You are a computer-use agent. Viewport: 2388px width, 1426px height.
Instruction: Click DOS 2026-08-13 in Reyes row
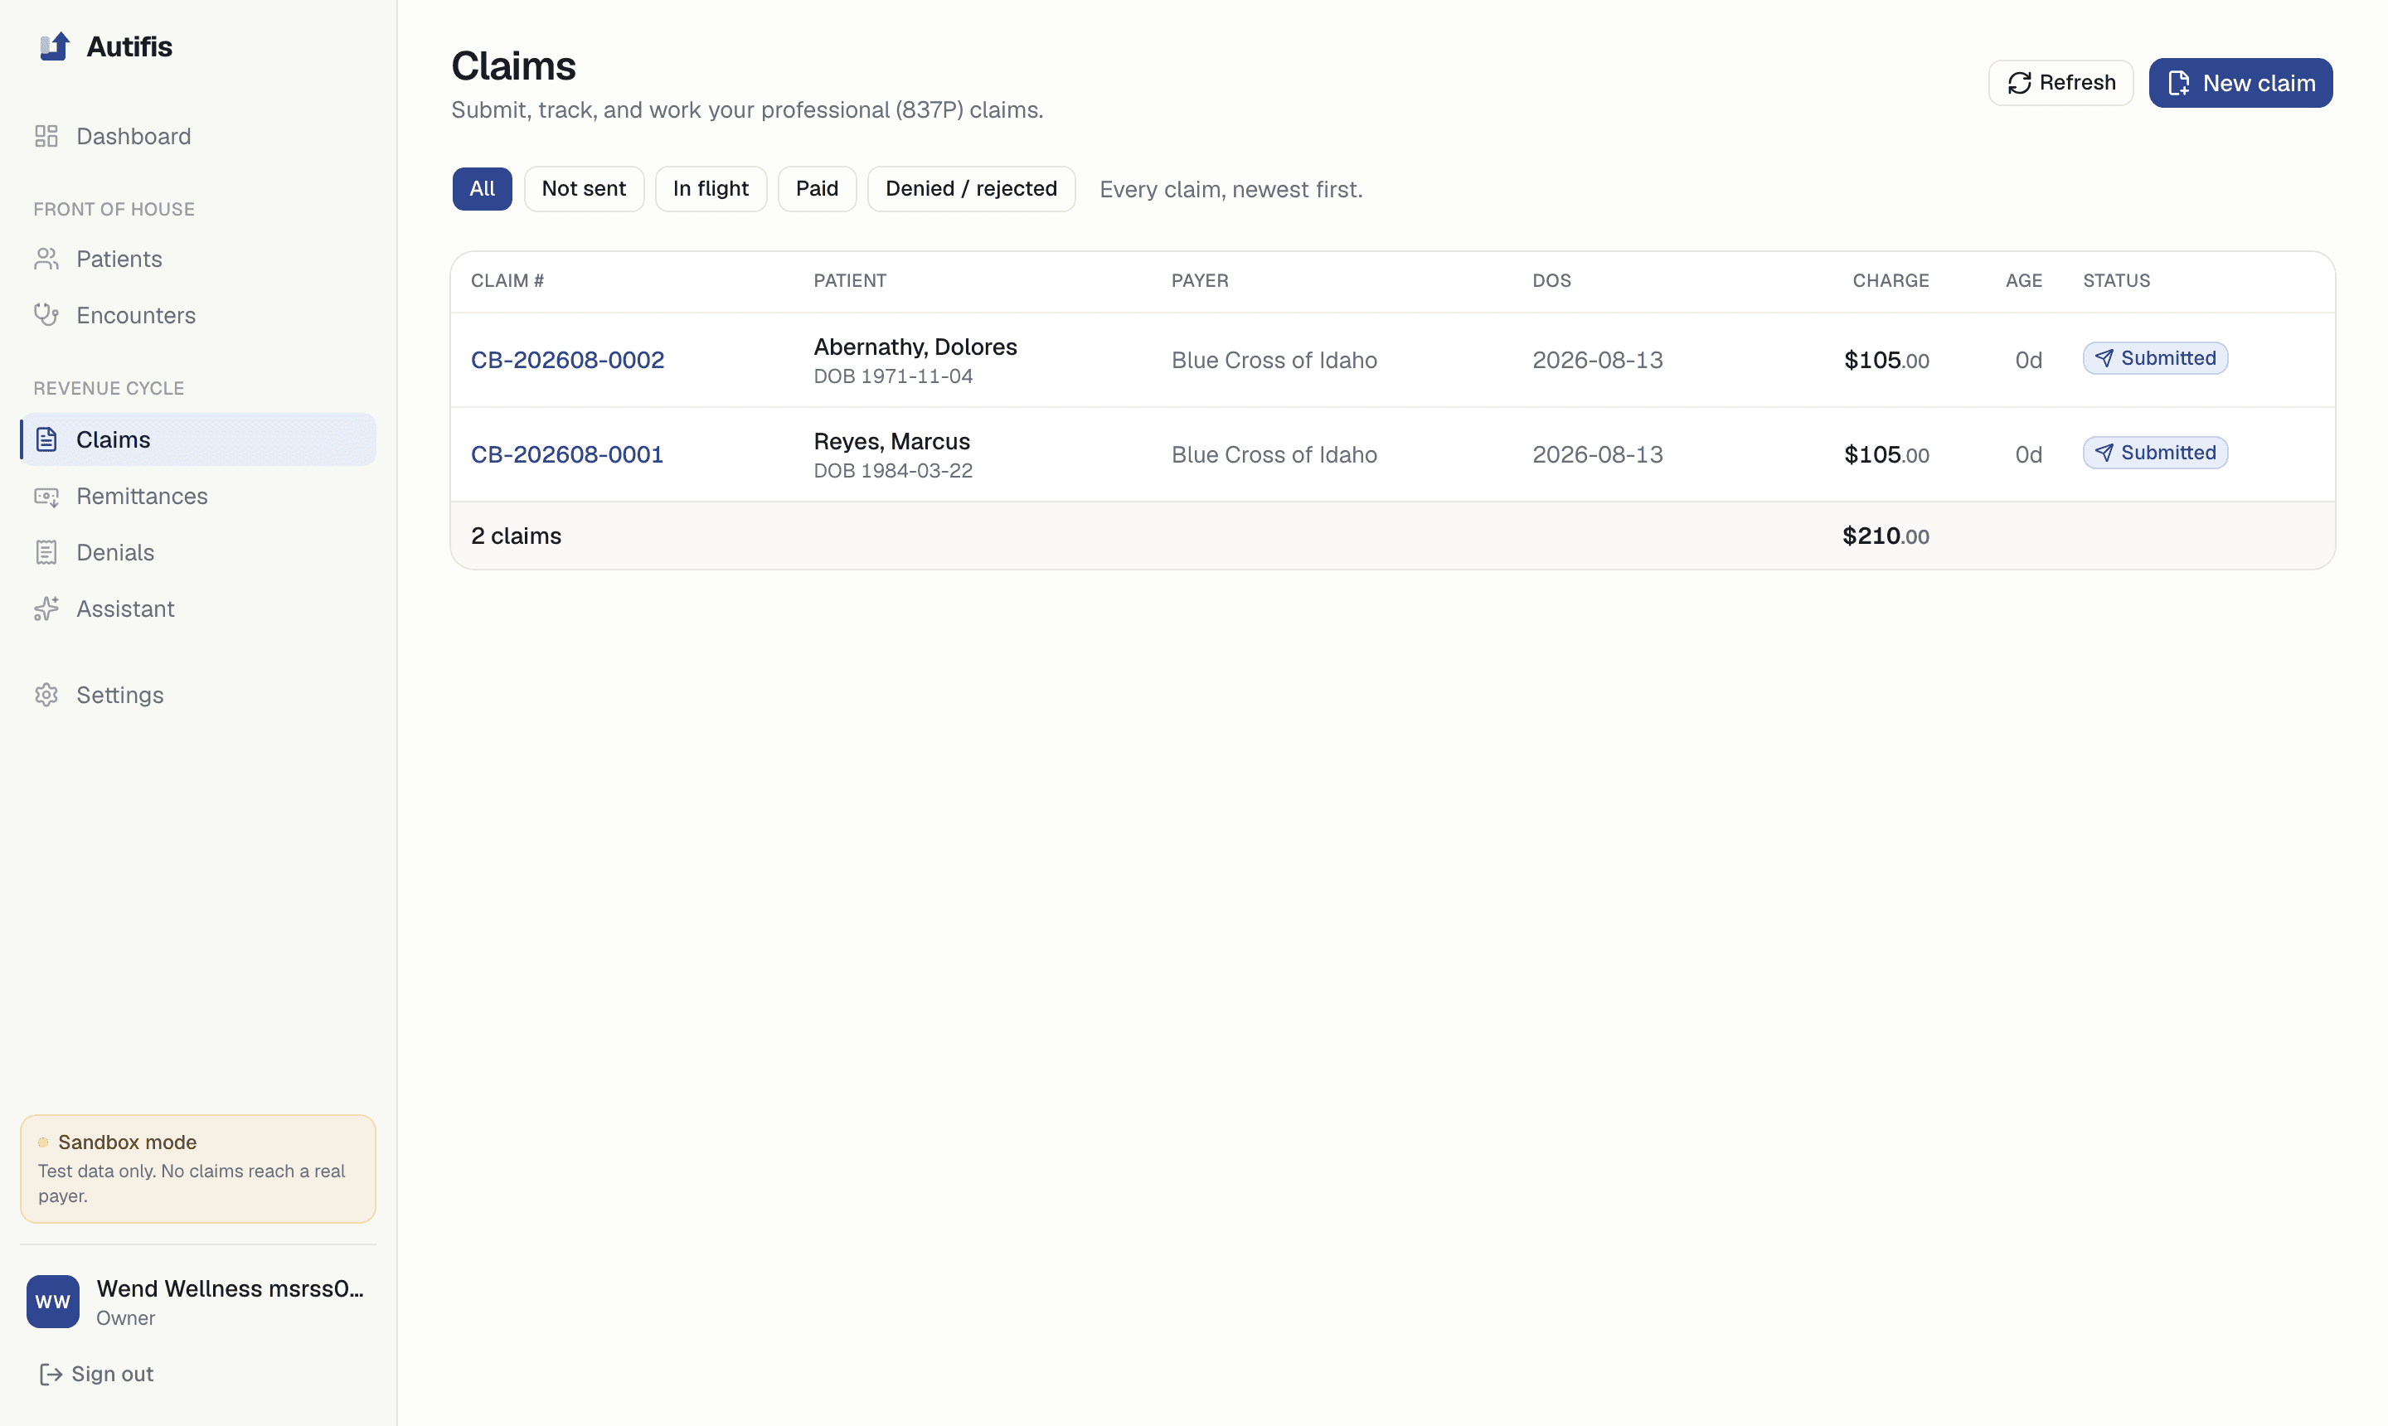[x=1597, y=454]
